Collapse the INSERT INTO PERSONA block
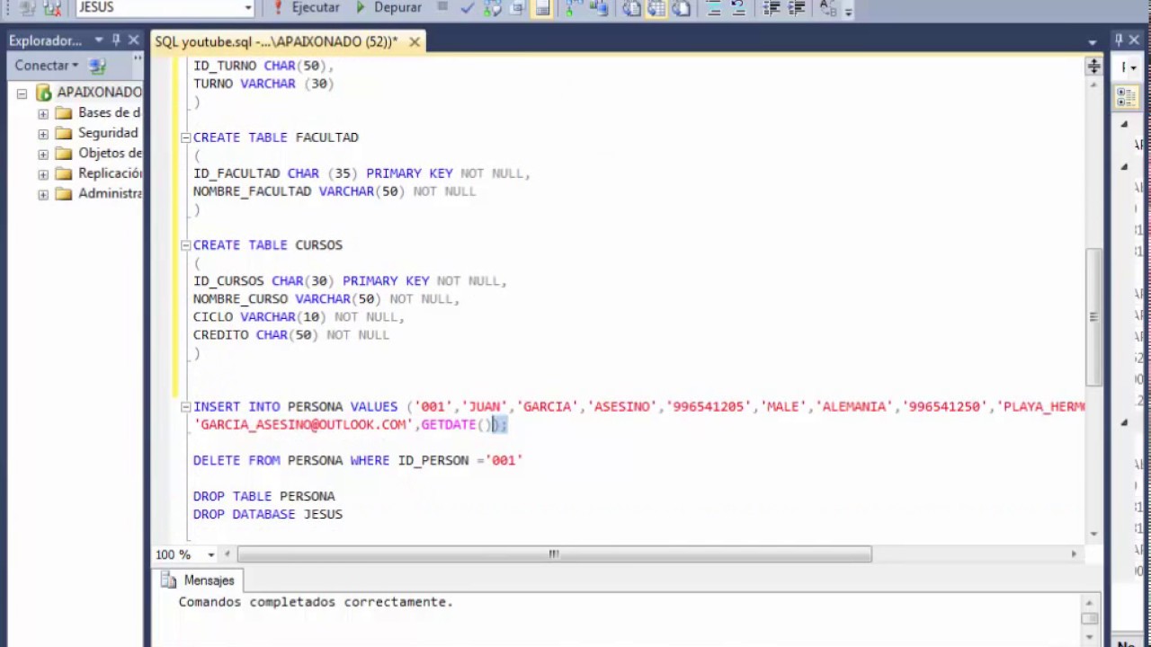This screenshot has height=647, width=1151. pyautogui.click(x=185, y=407)
